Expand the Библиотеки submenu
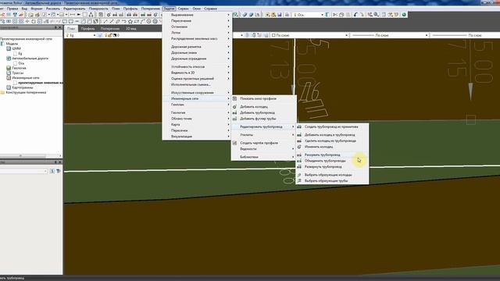The image size is (500, 281). tap(263, 157)
